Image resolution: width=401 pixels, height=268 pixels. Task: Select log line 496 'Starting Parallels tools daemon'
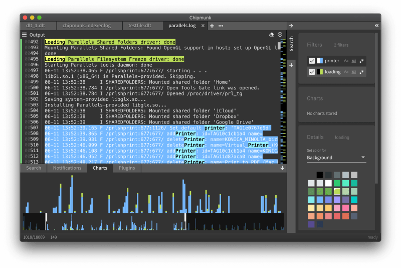click(98, 65)
